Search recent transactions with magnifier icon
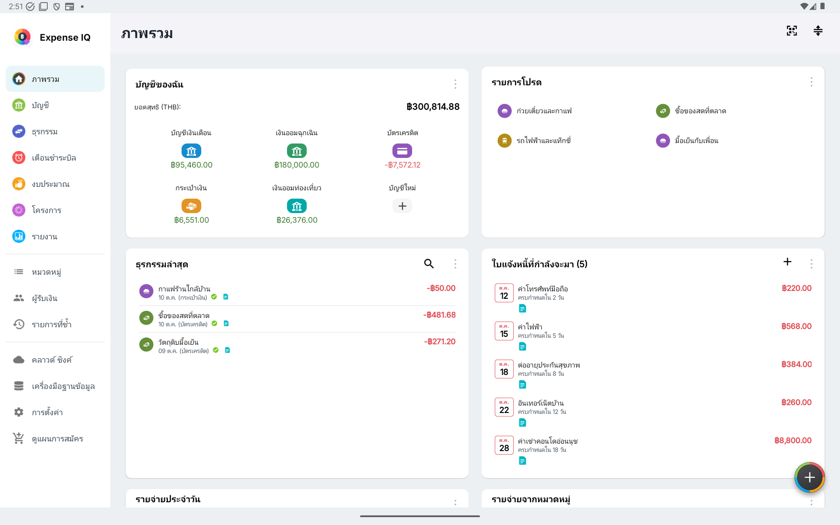840x525 pixels. [429, 263]
